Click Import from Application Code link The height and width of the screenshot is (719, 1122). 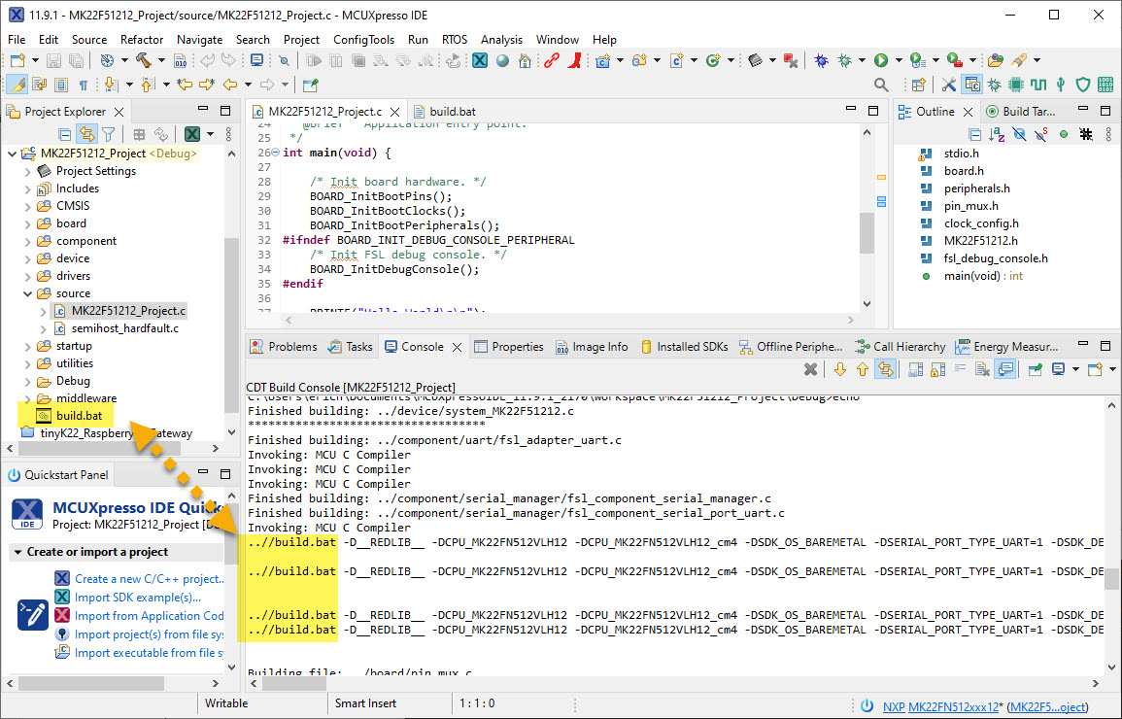[149, 616]
